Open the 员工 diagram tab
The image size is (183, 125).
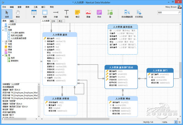click(x=61, y=21)
